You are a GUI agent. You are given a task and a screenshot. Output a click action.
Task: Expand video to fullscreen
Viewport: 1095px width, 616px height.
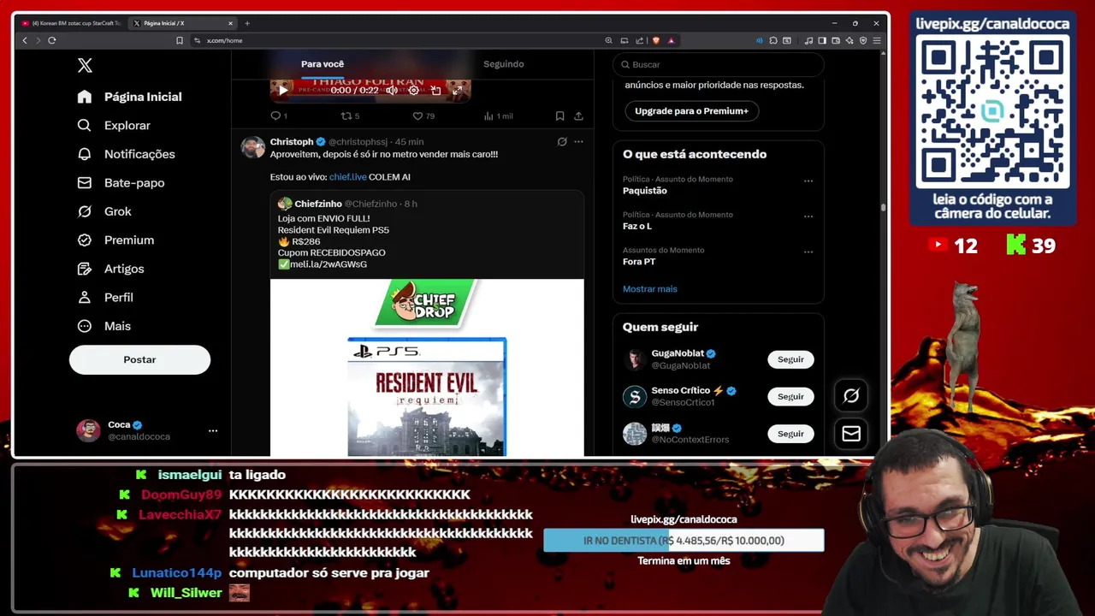(x=457, y=90)
